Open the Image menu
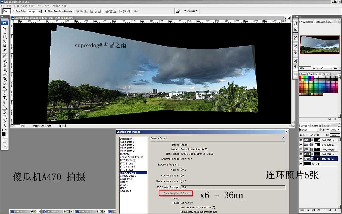Viewport: 342px width, 214px height. pos(16,6)
